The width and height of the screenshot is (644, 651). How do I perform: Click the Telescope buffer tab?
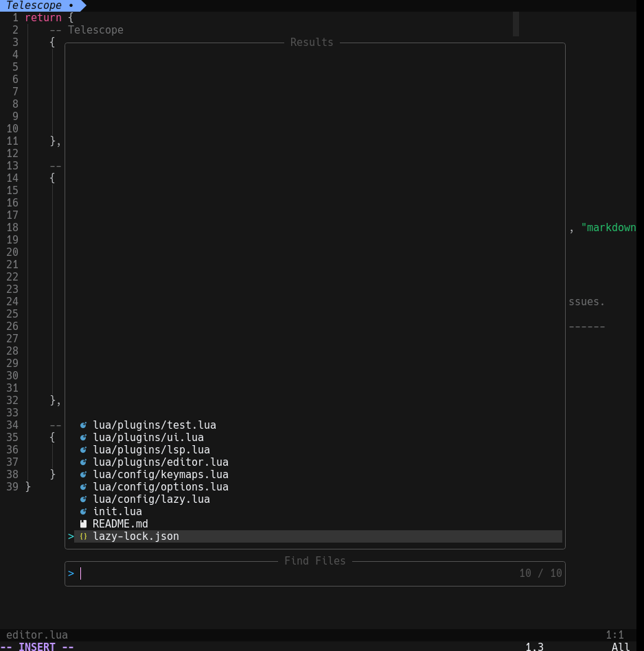point(40,5)
